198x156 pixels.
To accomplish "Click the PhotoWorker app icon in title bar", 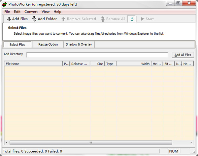I will 5,4.
